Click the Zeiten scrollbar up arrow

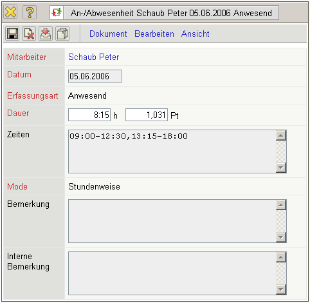(281, 135)
